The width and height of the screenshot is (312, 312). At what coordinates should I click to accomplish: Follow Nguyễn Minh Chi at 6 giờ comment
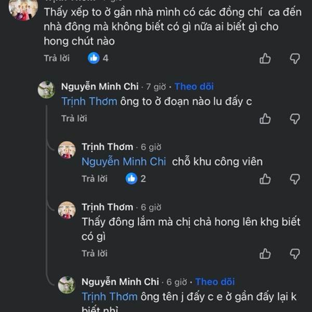click(x=215, y=282)
